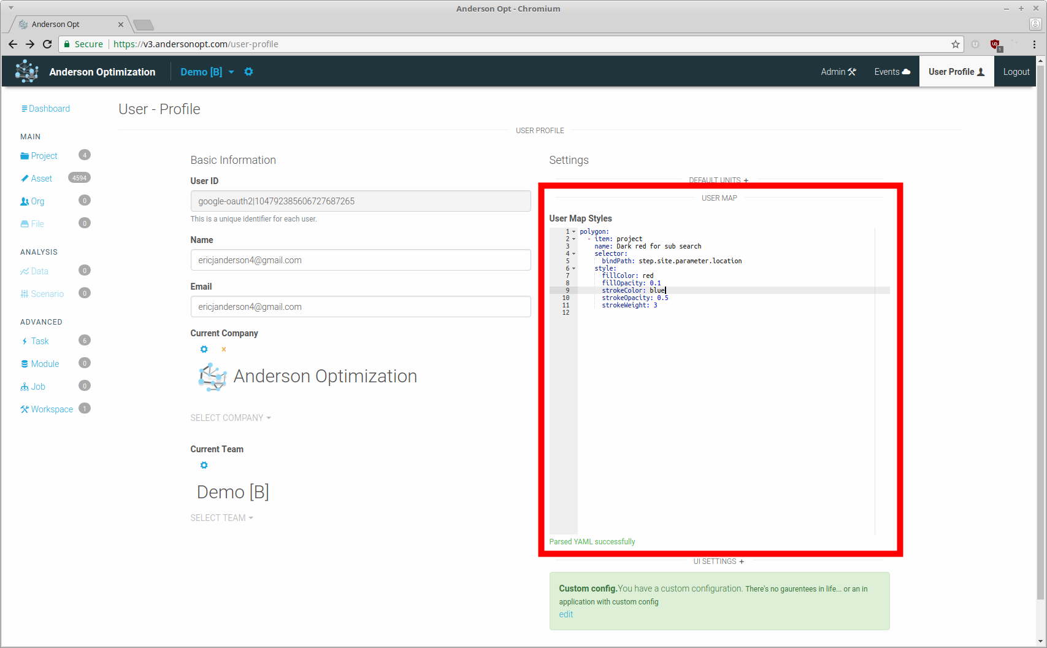Screen dimensions: 1047x648
Task: Remove current company with orange x
Action: coord(224,350)
